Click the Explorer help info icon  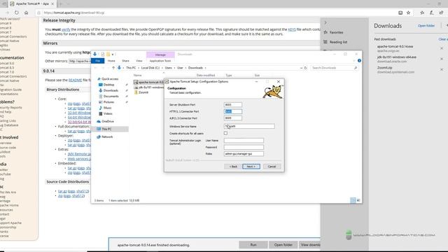[x=359, y=61]
